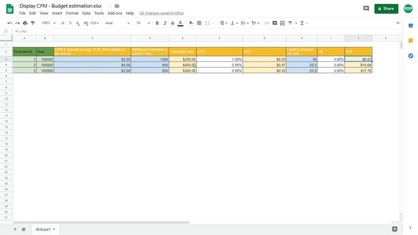Go to Sheets home via logo
This screenshot has height=235, width=418.
[x=10, y=8]
